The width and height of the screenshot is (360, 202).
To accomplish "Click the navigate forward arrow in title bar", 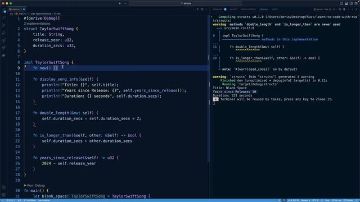I will coord(125,3).
